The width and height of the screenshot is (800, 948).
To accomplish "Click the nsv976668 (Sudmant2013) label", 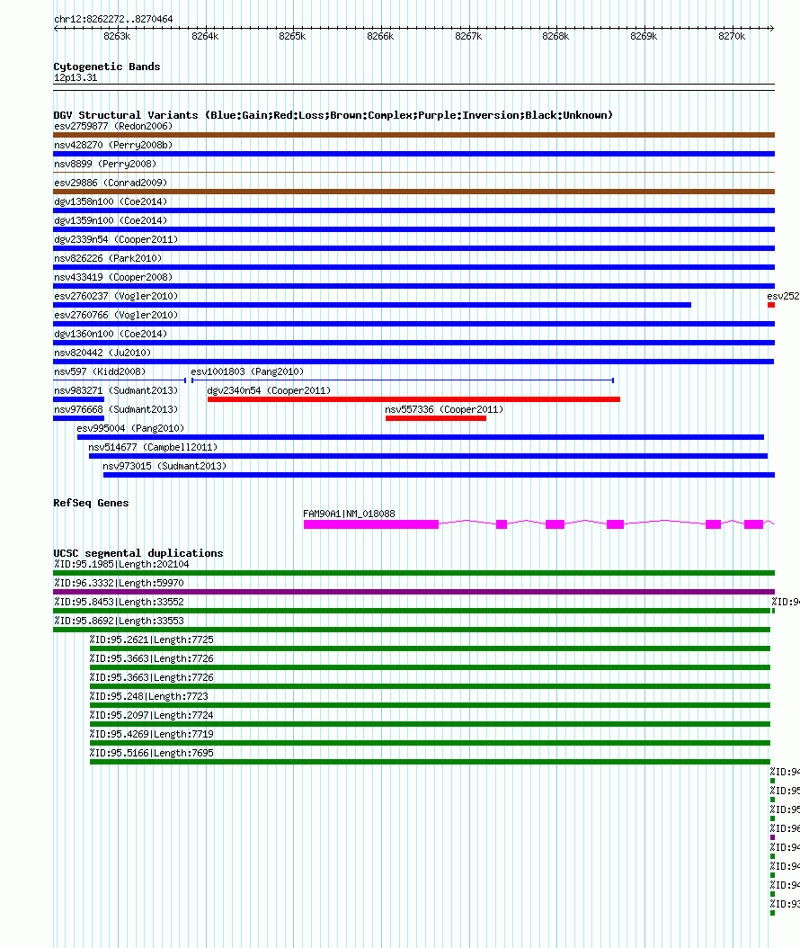I will (116, 409).
